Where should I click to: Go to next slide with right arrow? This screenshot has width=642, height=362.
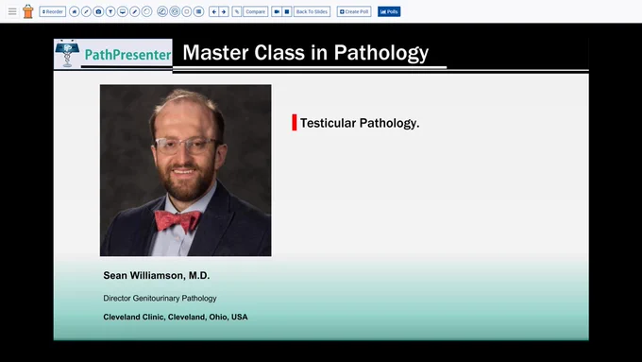click(224, 11)
